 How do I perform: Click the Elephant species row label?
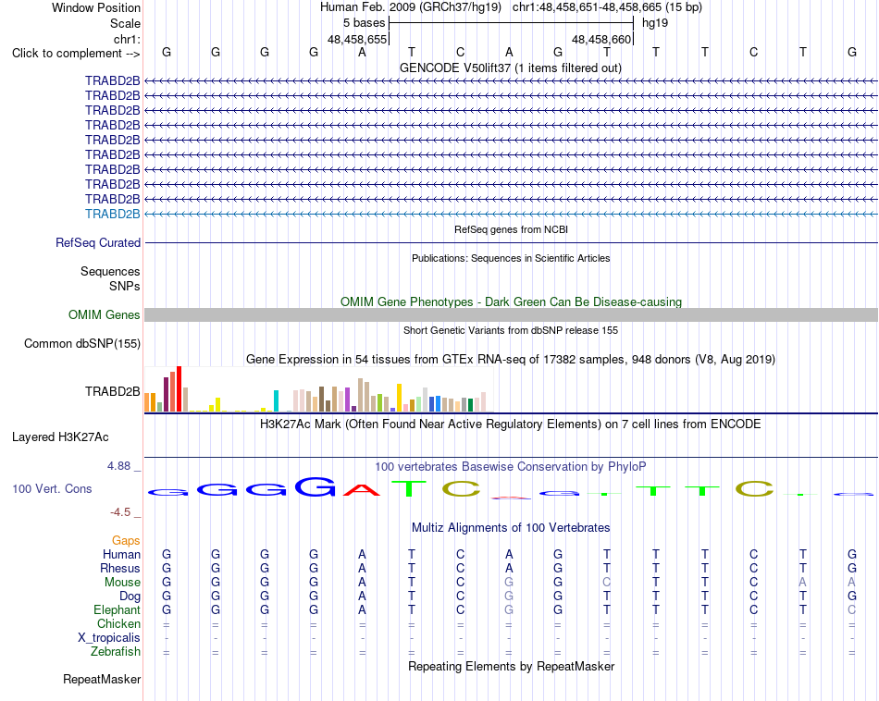pos(117,609)
